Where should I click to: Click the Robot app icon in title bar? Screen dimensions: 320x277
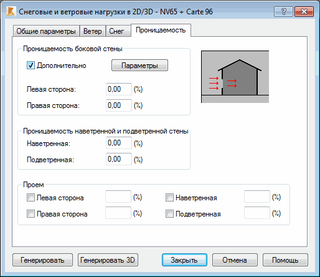[x=11, y=12]
